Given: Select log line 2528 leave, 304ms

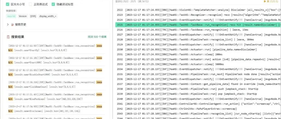Looking at the screenshot, I should [198, 40].
